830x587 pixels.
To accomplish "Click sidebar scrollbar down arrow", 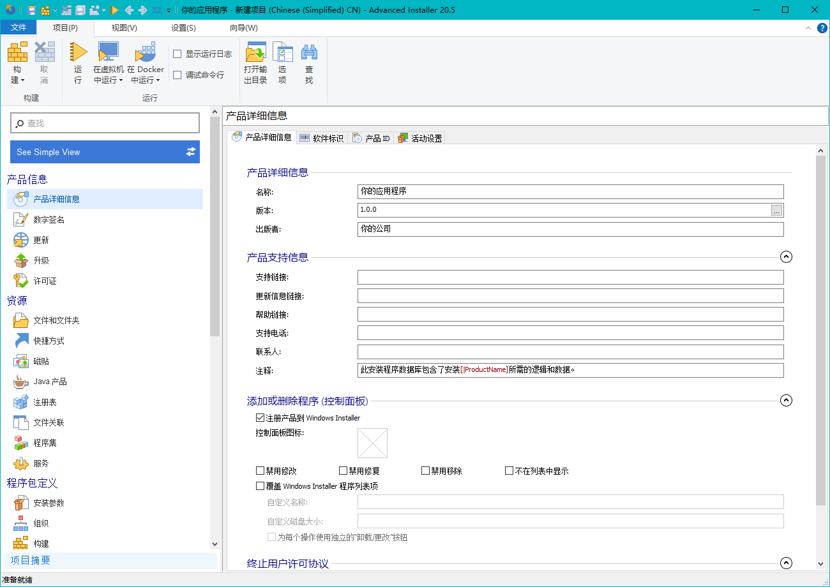I will (x=215, y=544).
